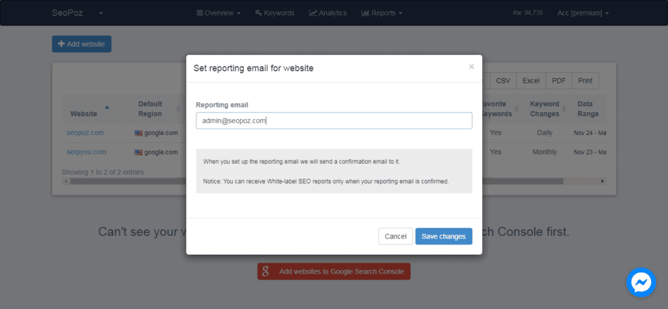
Task: Sort by the Data Range column
Action: pyautogui.click(x=588, y=109)
